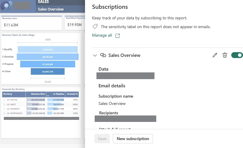The image size is (243, 148).
Task: Click the Forecast by Territory table title
Action: click(13, 89)
